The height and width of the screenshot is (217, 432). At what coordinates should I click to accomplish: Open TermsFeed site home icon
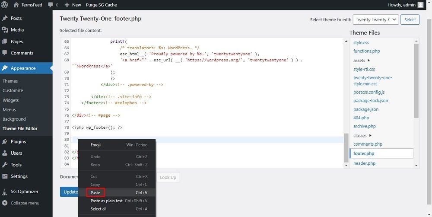pyautogui.click(x=16, y=5)
